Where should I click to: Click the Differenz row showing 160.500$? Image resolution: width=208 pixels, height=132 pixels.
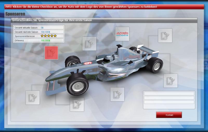(x=38, y=40)
